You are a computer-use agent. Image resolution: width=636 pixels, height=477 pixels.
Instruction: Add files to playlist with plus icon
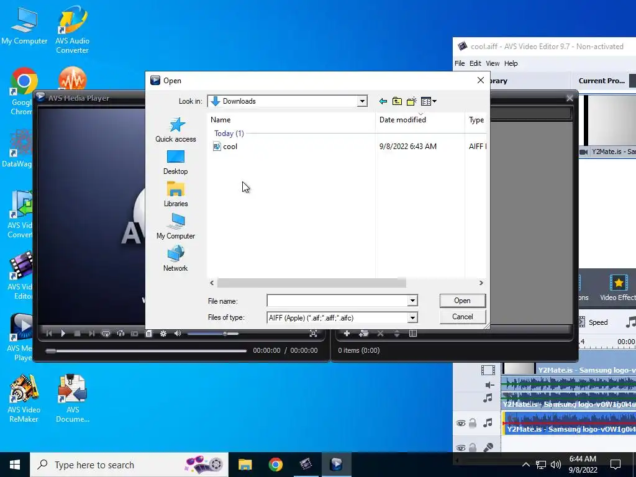tap(347, 334)
